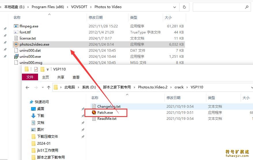Go back in VSP110 window
Image resolution: width=253 pixels, height=160 pixels.
point(27,88)
